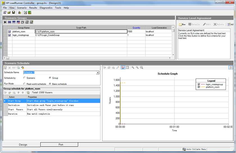Uncheck the platform_room group checkbox
The height and width of the screenshot is (153, 236).
pos(10,32)
